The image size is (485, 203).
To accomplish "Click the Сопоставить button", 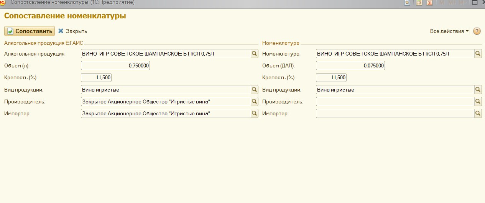I will click(30, 31).
